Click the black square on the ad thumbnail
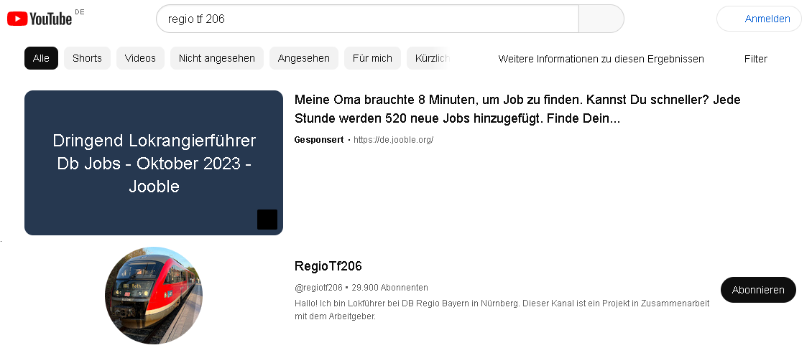Image resolution: width=812 pixels, height=358 pixels. coord(267,220)
